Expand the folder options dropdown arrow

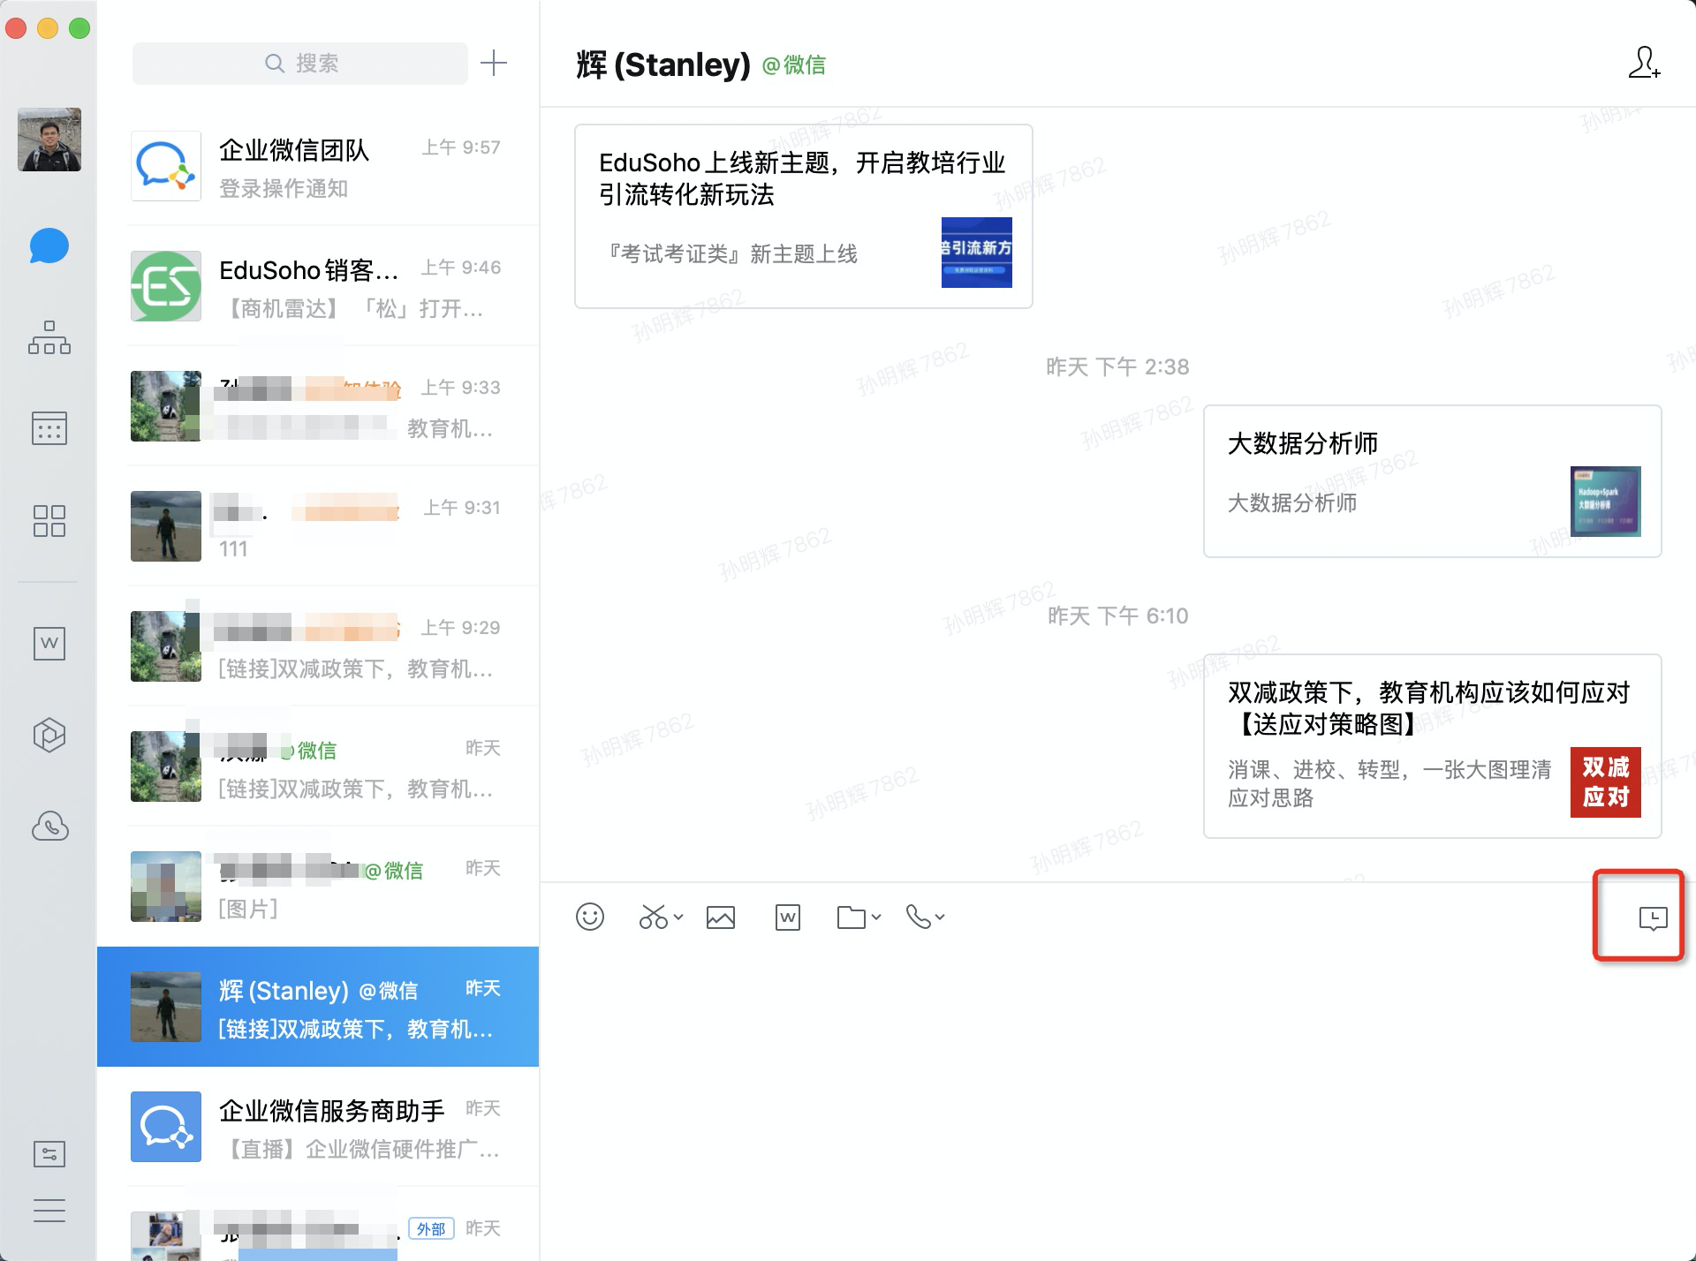[x=876, y=917]
